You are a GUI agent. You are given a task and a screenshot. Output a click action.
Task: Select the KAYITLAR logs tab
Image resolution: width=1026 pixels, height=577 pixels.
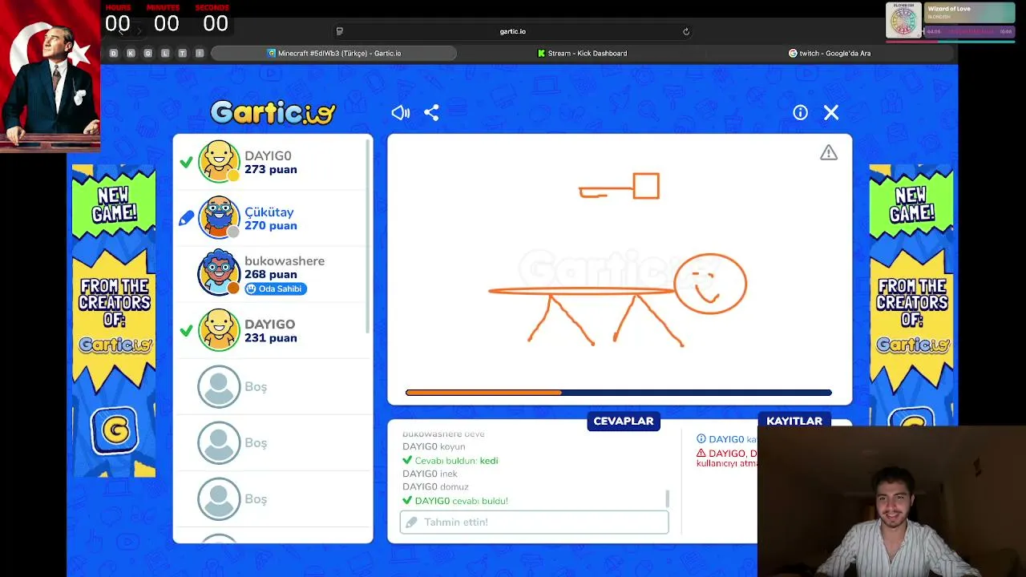tap(794, 421)
